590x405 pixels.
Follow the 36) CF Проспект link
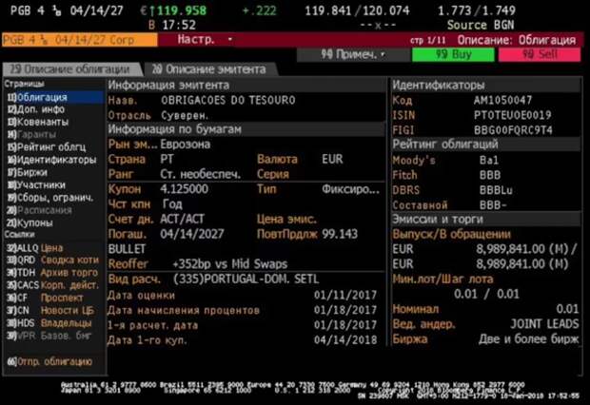click(45, 298)
